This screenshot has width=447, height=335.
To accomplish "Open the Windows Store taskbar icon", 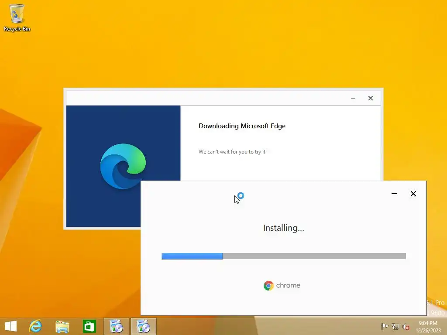I will pos(89,326).
